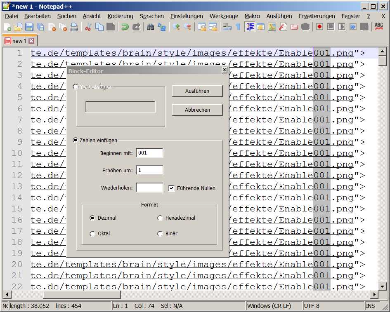This screenshot has height=312, width=390.
Task: Click the horizontal scrollbar right arrow
Action: coord(374,295)
